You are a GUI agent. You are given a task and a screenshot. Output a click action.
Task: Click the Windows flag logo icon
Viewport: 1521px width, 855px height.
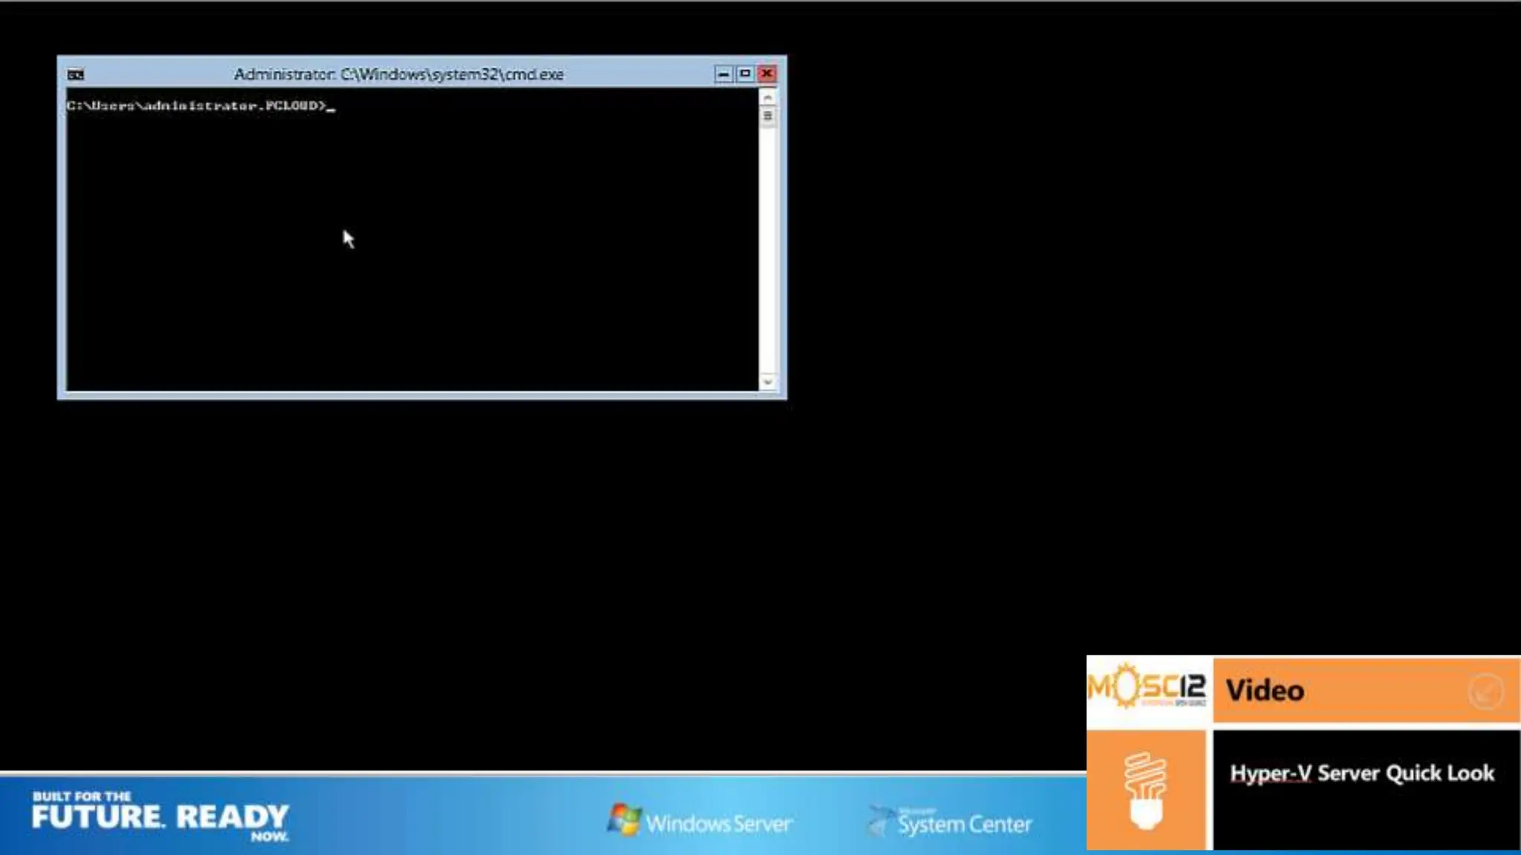(x=623, y=820)
